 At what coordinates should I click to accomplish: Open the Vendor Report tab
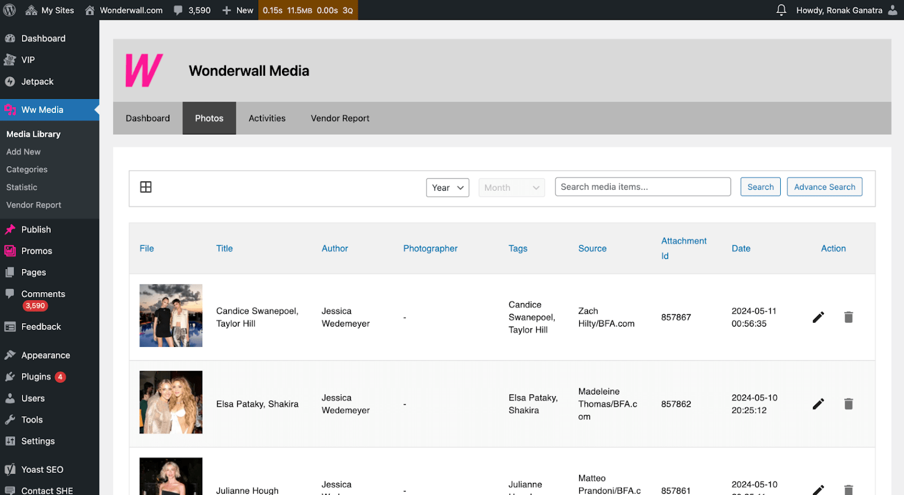coord(340,118)
